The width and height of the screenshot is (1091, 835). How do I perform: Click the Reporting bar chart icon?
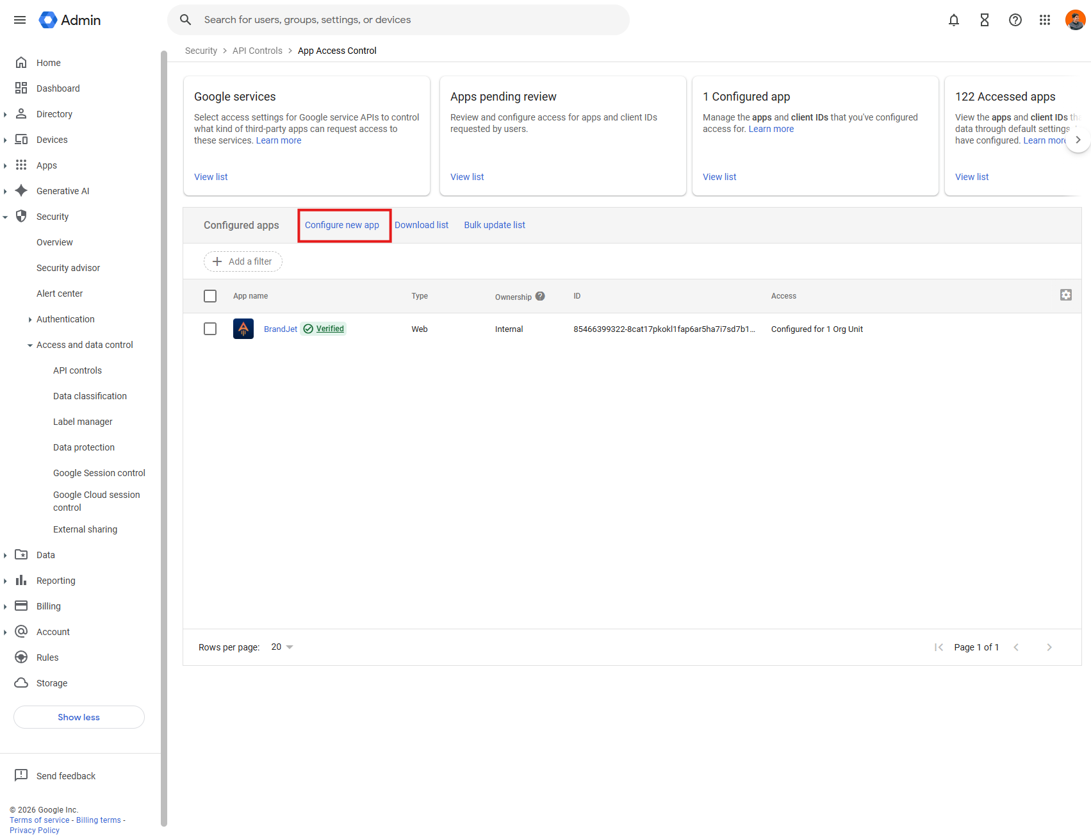tap(21, 581)
